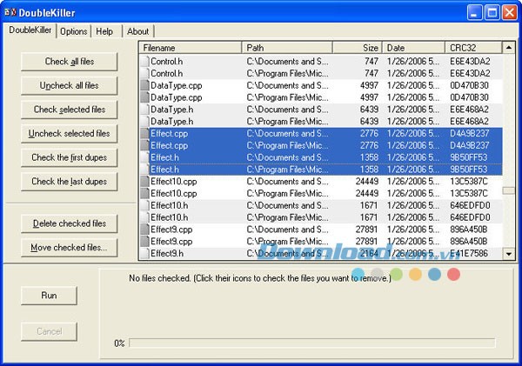Click the Effect10.h file icon in Program Files
Viewport: 522px width, 366px height.
144,217
